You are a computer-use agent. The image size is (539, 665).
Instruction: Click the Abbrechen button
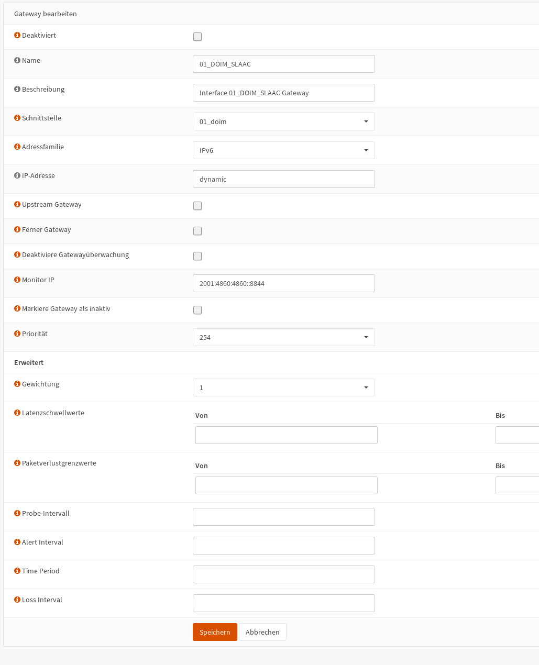[x=262, y=632]
